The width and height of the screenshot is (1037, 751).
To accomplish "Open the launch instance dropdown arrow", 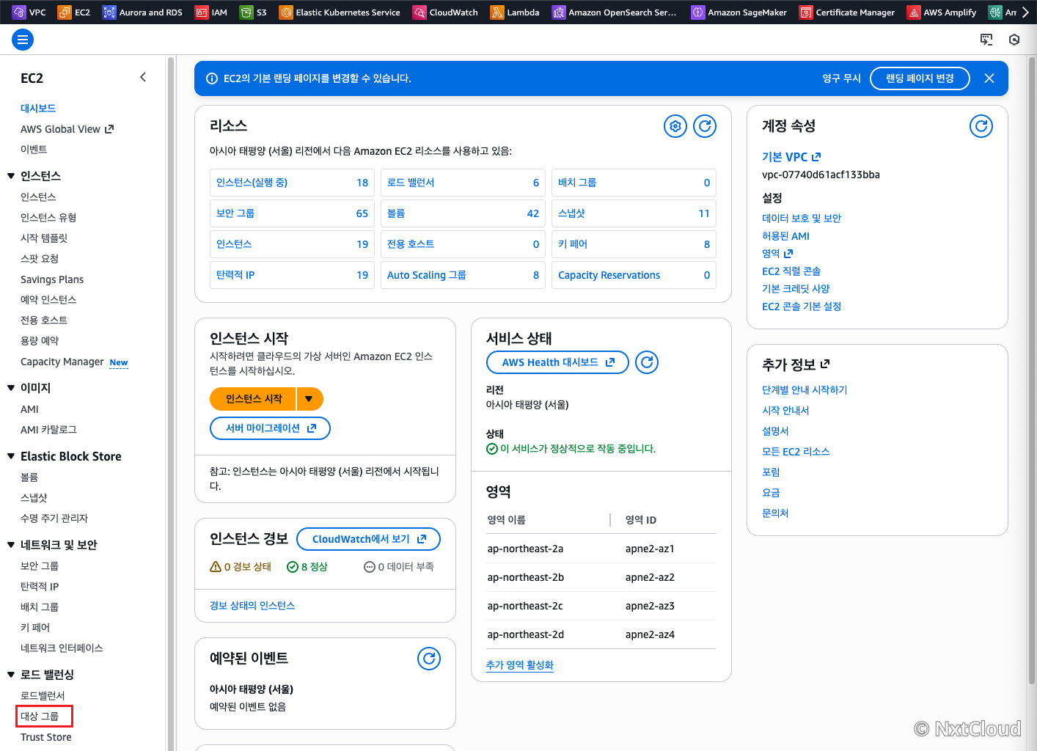I will pyautogui.click(x=309, y=399).
